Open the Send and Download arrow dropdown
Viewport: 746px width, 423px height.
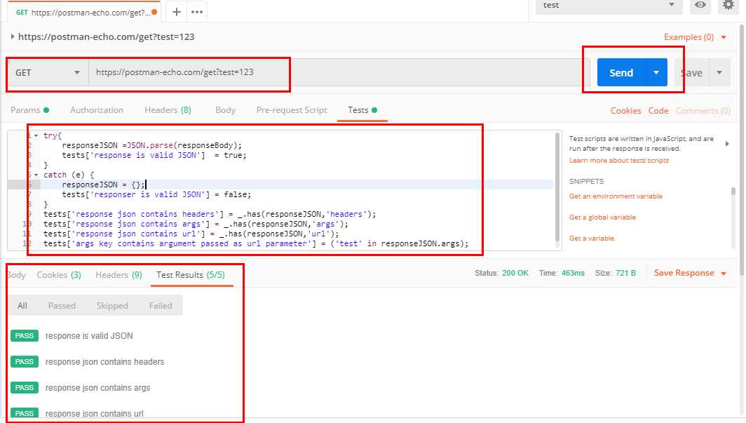pyautogui.click(x=656, y=72)
